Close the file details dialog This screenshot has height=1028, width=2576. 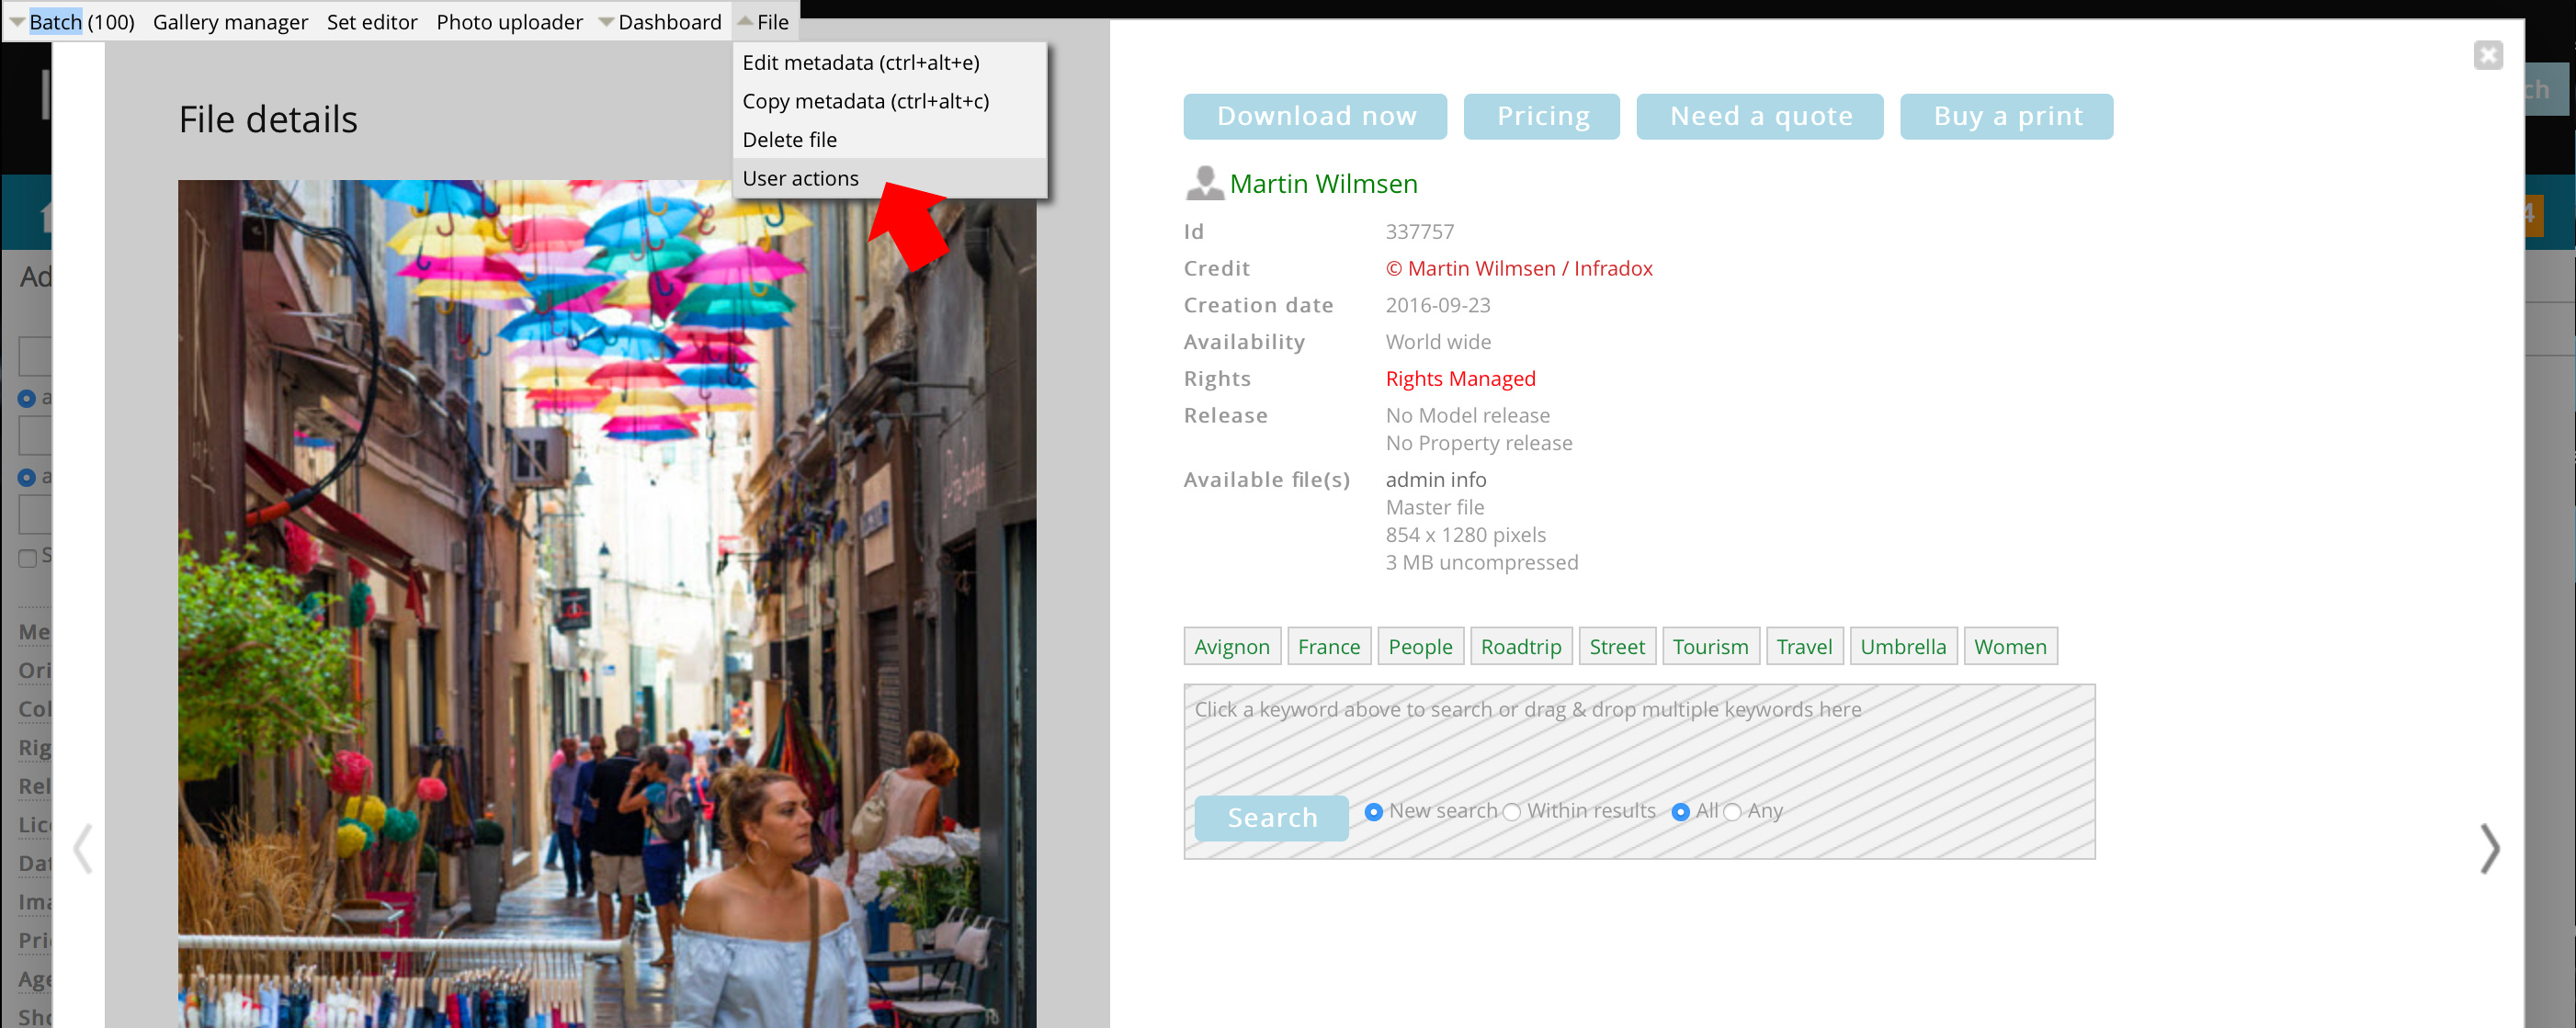click(x=2488, y=55)
